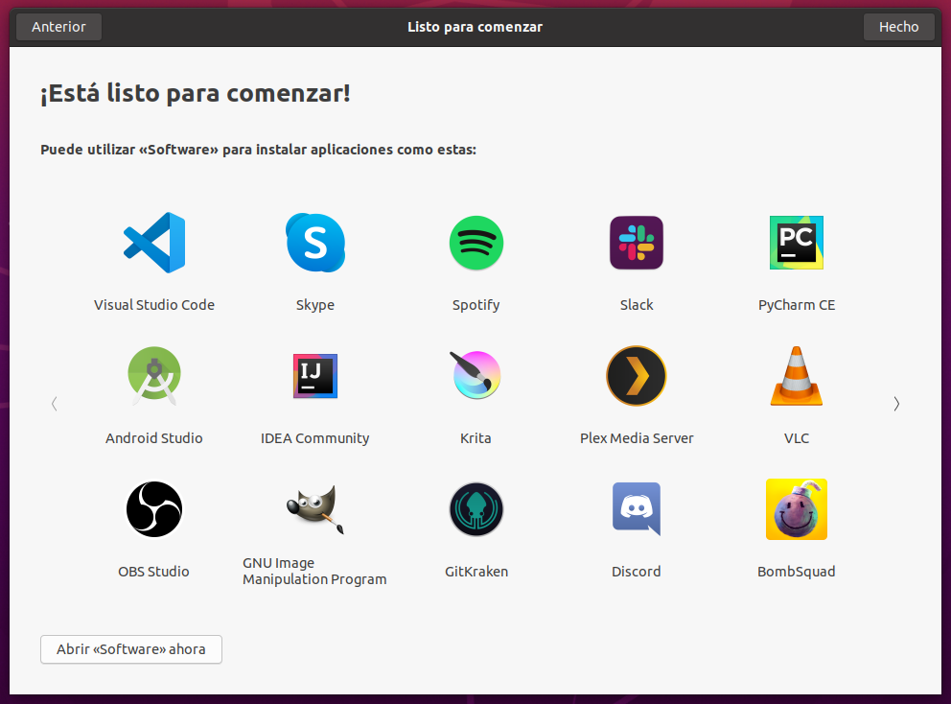
Task: Click the Slack app icon
Action: (x=637, y=243)
